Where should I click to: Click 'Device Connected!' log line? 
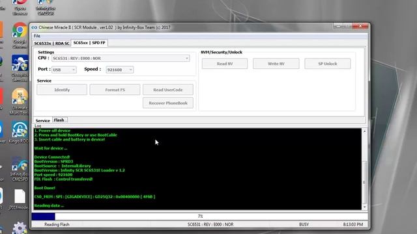pyautogui.click(x=52, y=157)
